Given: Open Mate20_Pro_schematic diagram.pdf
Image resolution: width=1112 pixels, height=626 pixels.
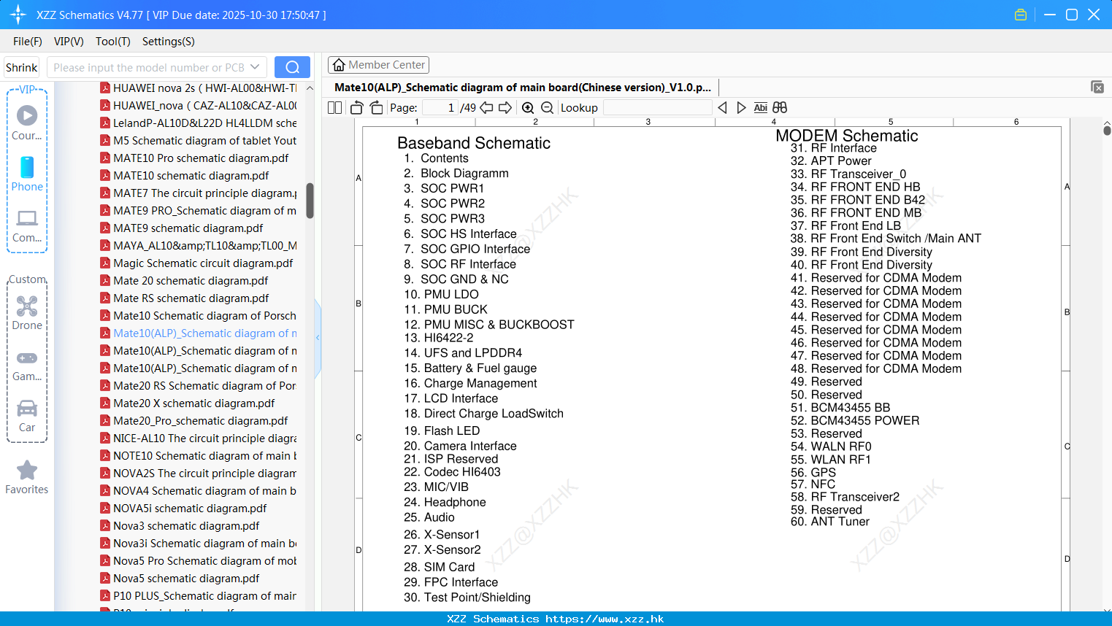Looking at the screenshot, I should [x=194, y=420].
